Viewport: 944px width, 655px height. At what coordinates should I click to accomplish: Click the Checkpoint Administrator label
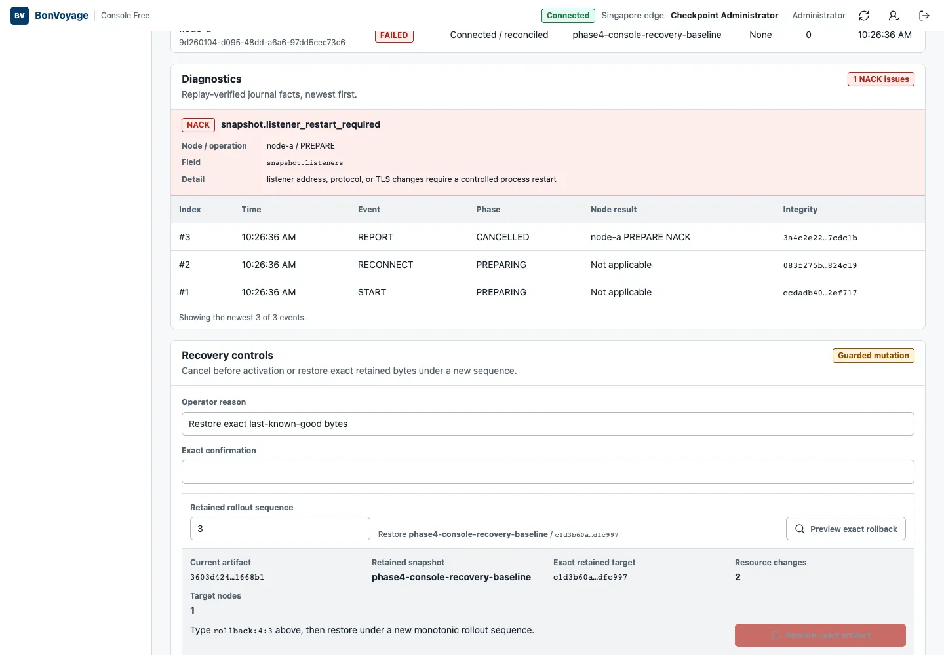pos(724,16)
